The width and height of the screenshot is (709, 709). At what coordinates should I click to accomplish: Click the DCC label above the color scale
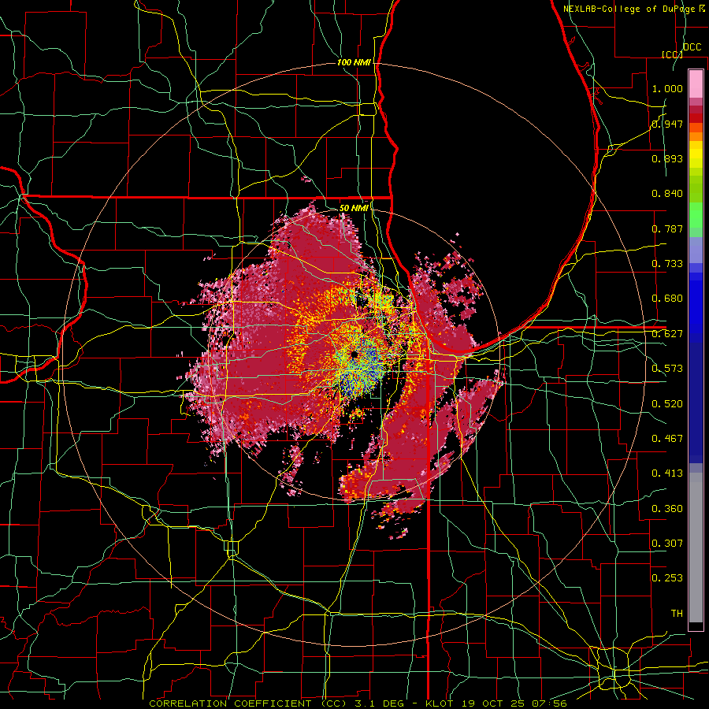pos(692,47)
